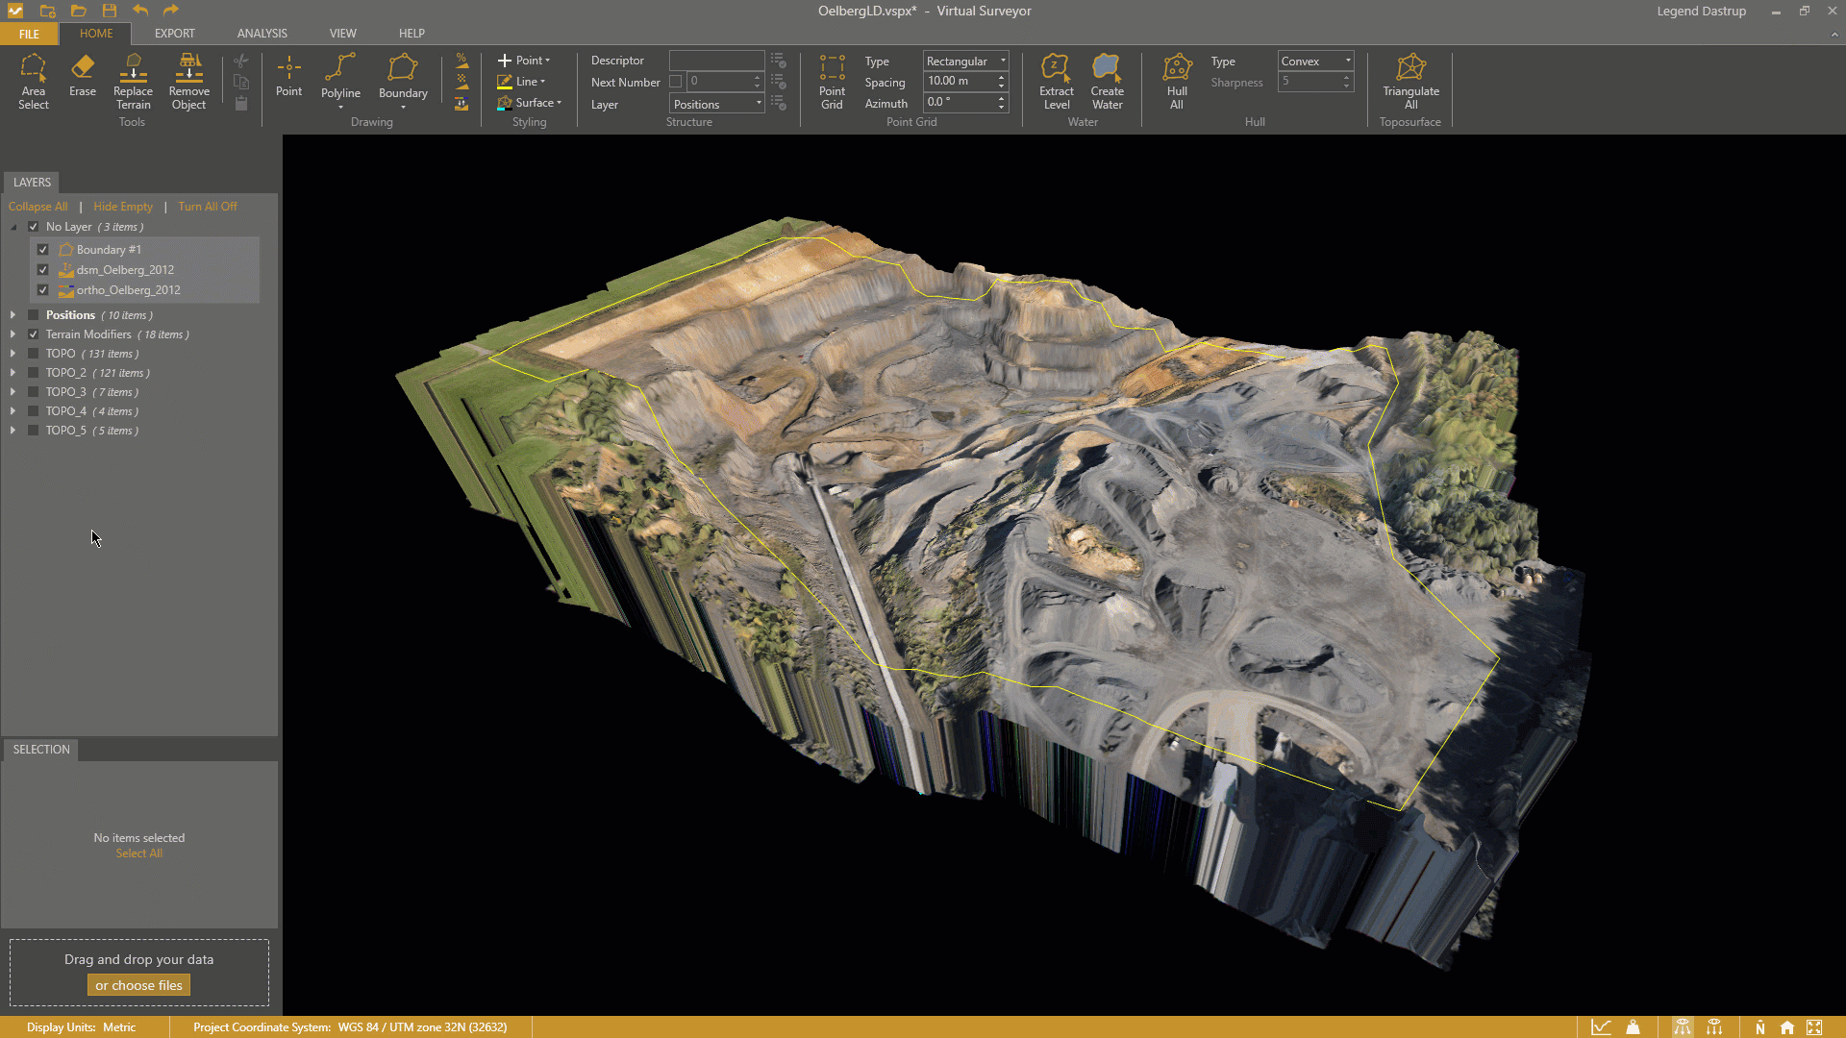Select the Triangulate All toposurface tool
This screenshot has width=1846, height=1038.
click(x=1409, y=82)
